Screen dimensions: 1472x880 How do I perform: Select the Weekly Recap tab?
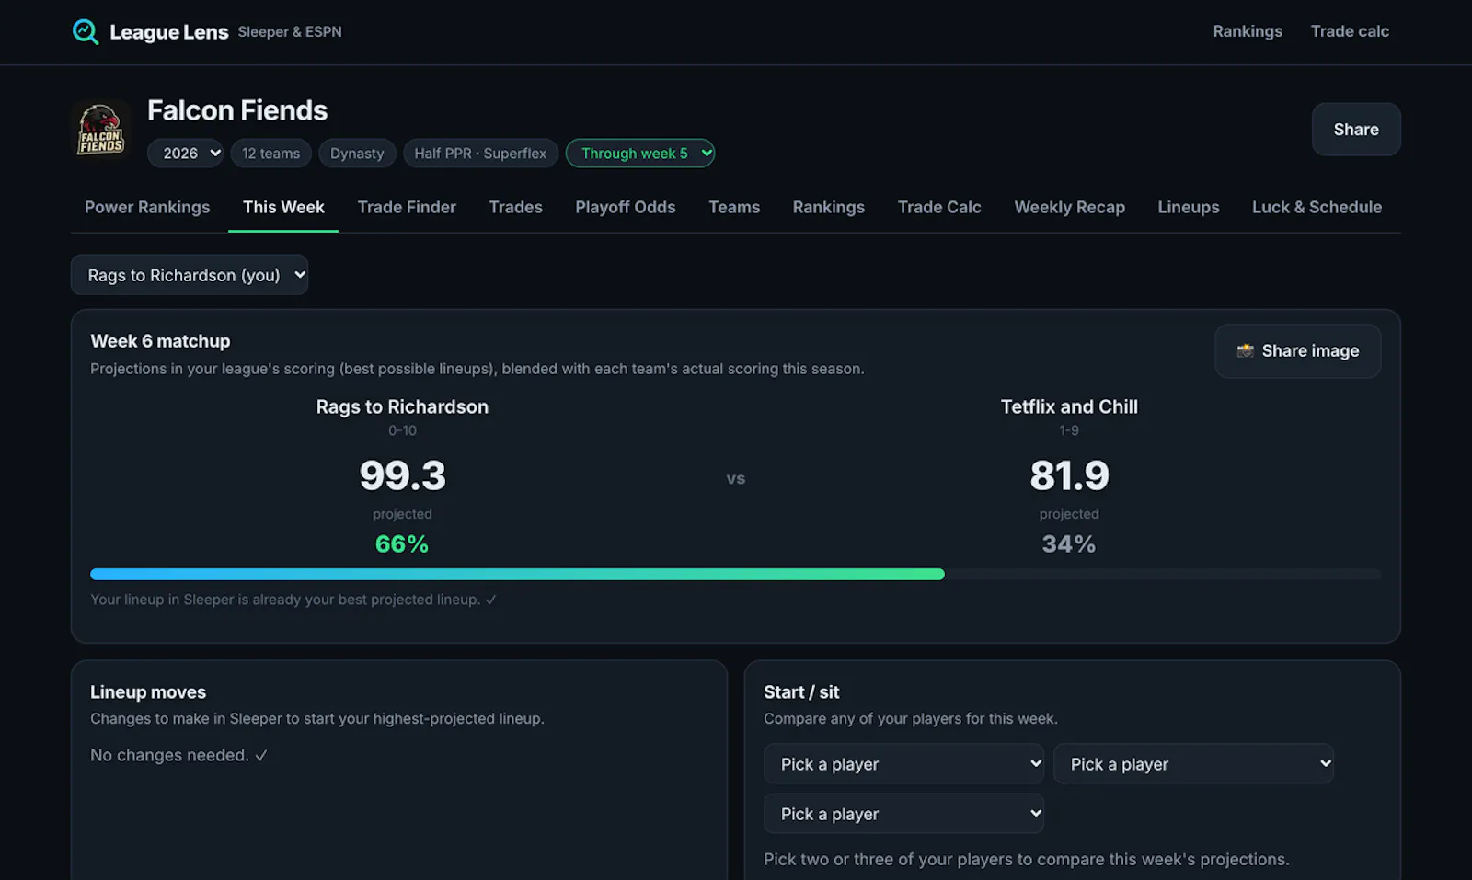(x=1069, y=207)
